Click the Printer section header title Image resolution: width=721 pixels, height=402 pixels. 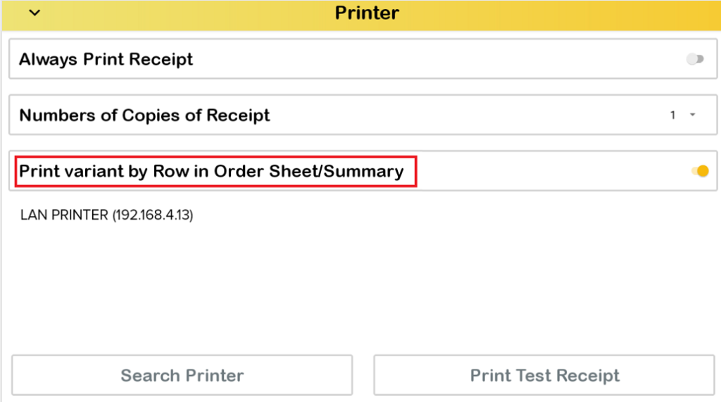pos(367,13)
